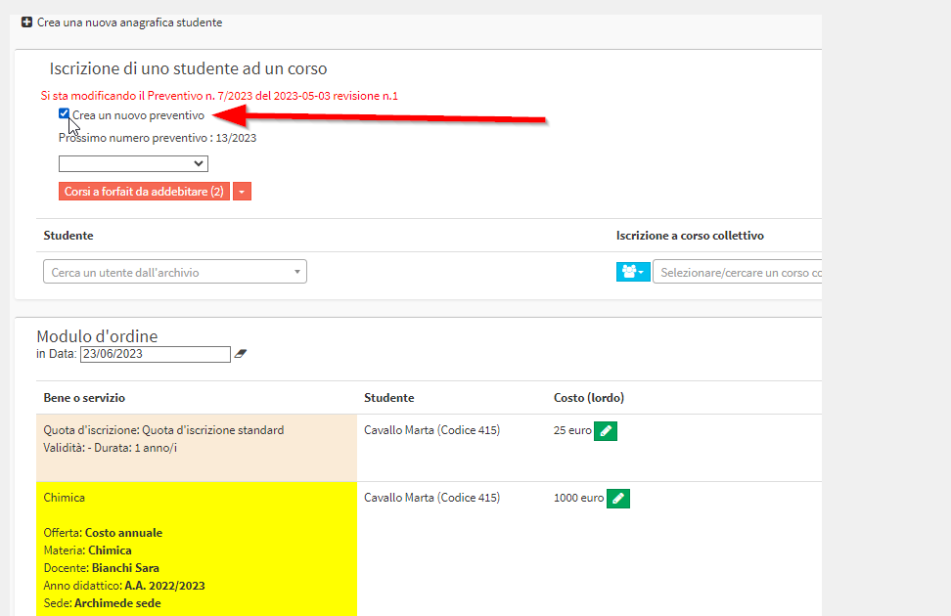Click the blue group icon for corso collettivo

point(633,272)
